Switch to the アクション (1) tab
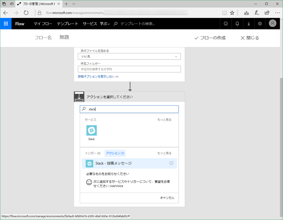This screenshot has height=220, width=283. coord(115,153)
